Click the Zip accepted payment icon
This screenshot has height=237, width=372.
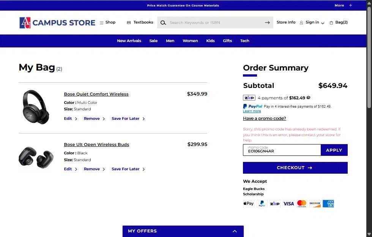[275, 204]
